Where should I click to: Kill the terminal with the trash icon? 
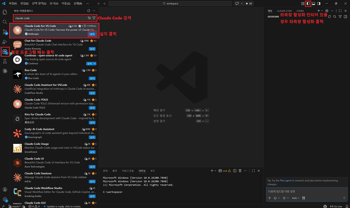pyautogui.click(x=240, y=171)
